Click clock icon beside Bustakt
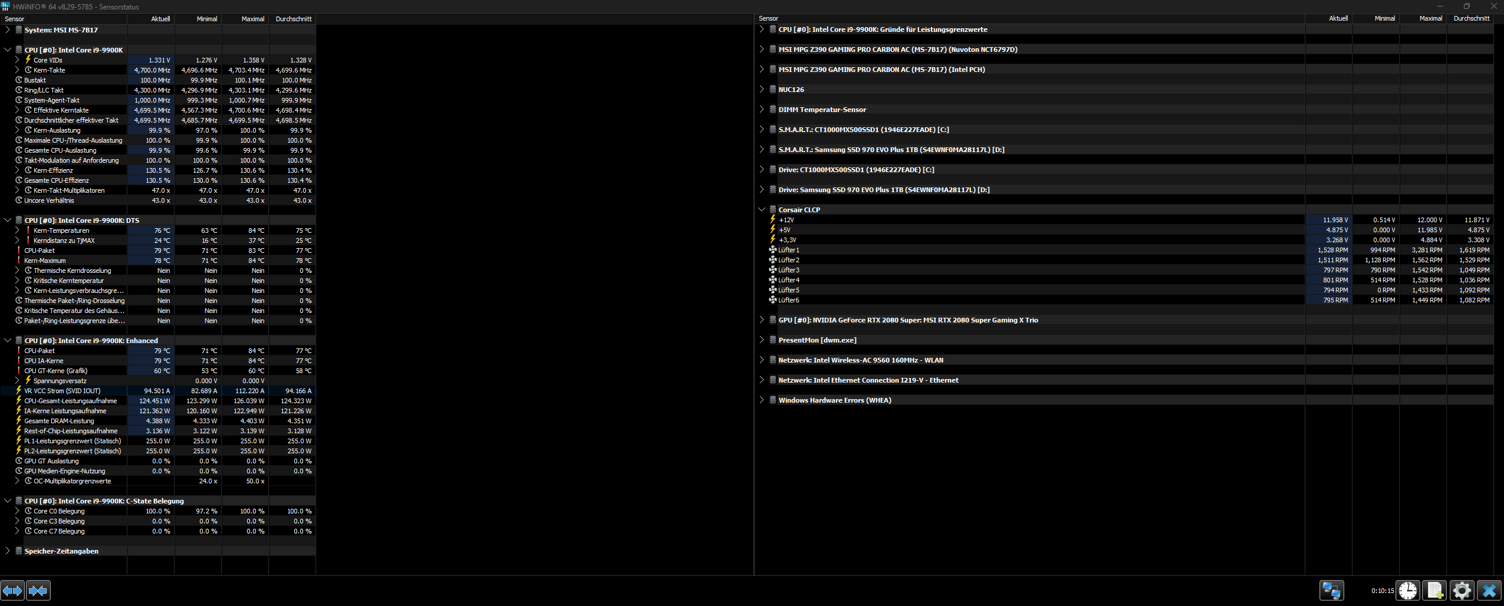Viewport: 1504px width, 606px height. pos(19,80)
